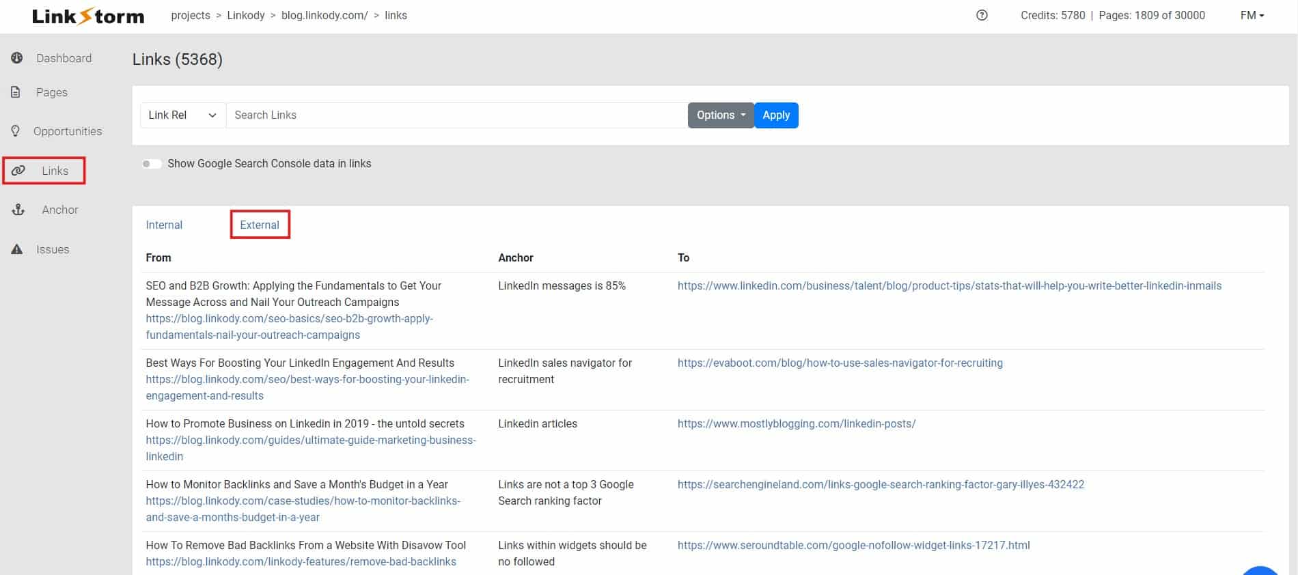Click the Issues warning triangle icon
This screenshot has width=1298, height=575.
(x=17, y=249)
